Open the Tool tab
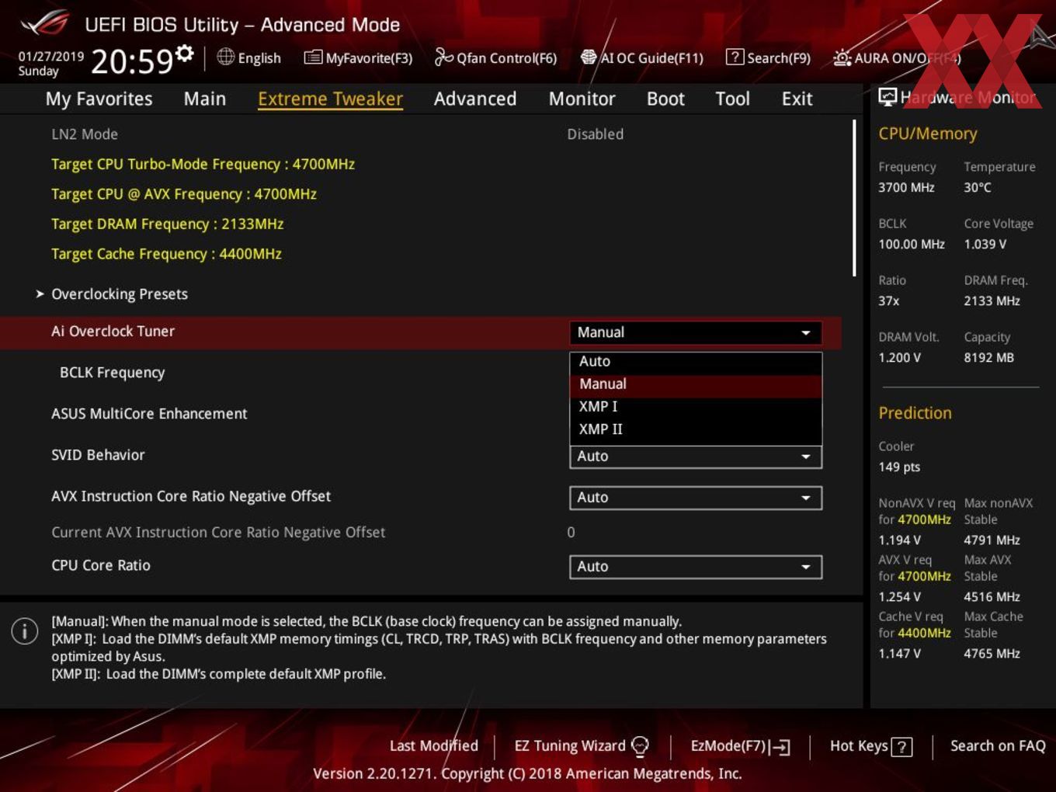 coord(732,99)
